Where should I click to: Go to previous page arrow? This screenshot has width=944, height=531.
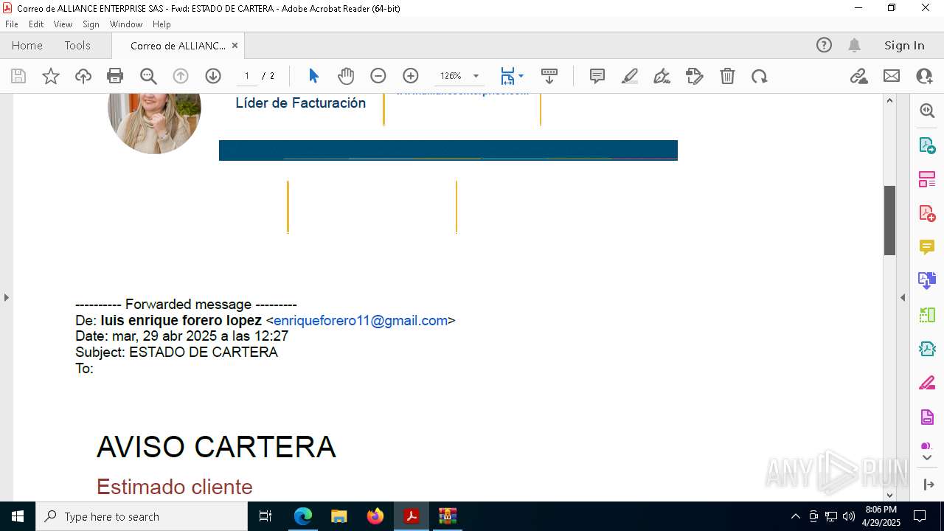tap(181, 76)
